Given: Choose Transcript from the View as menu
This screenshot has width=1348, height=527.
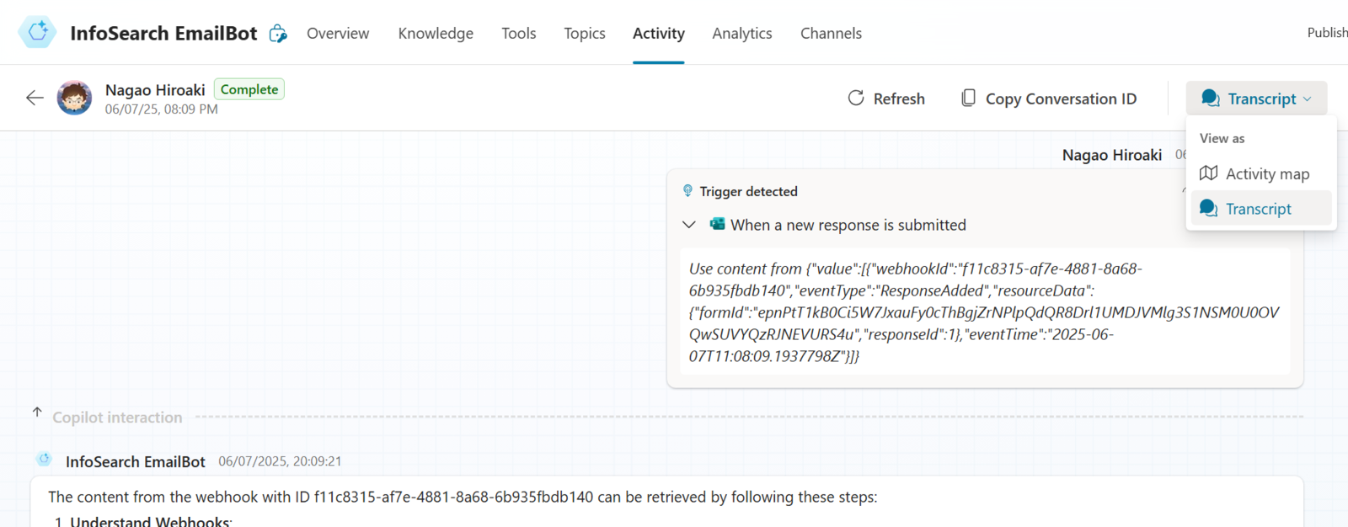Looking at the screenshot, I should [x=1258, y=209].
